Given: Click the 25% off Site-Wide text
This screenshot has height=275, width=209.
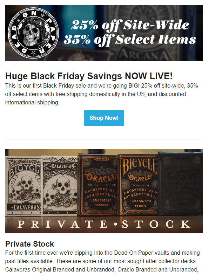Looking at the screenshot, I should 130,26.
